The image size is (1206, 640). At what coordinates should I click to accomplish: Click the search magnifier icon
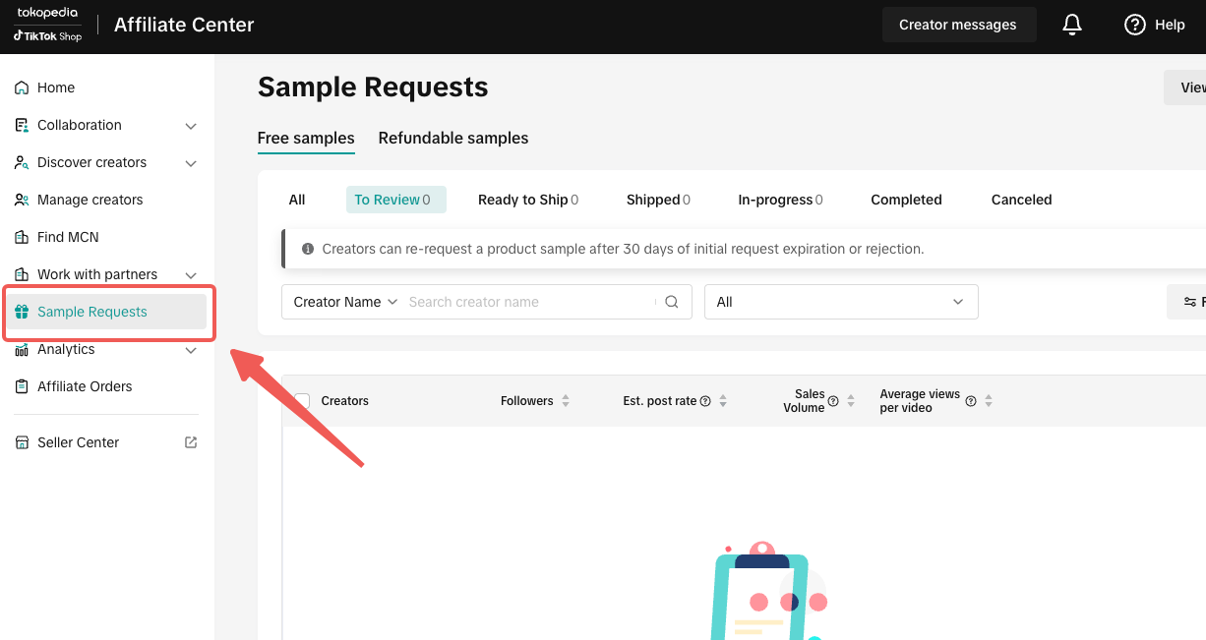(672, 302)
